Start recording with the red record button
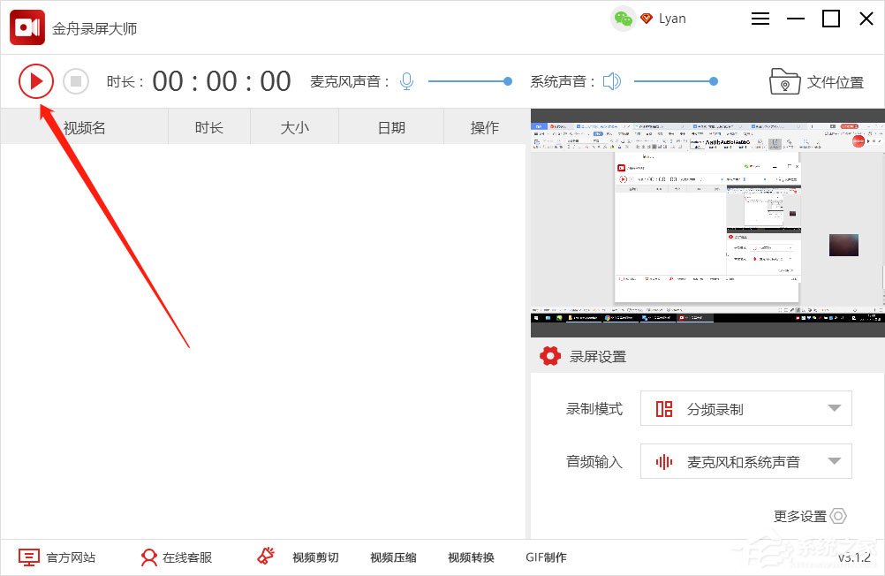 point(36,80)
